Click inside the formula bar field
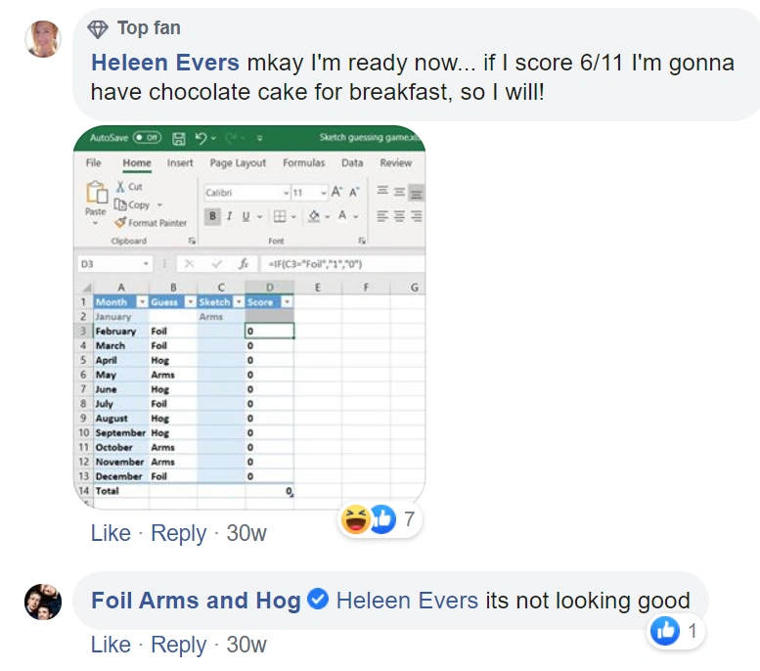 [342, 264]
